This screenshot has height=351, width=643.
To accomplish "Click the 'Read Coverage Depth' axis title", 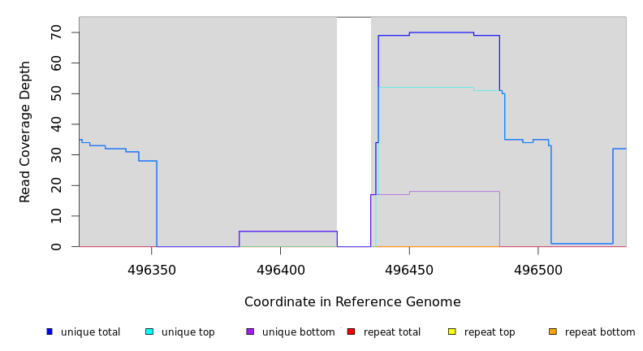I will [26, 132].
